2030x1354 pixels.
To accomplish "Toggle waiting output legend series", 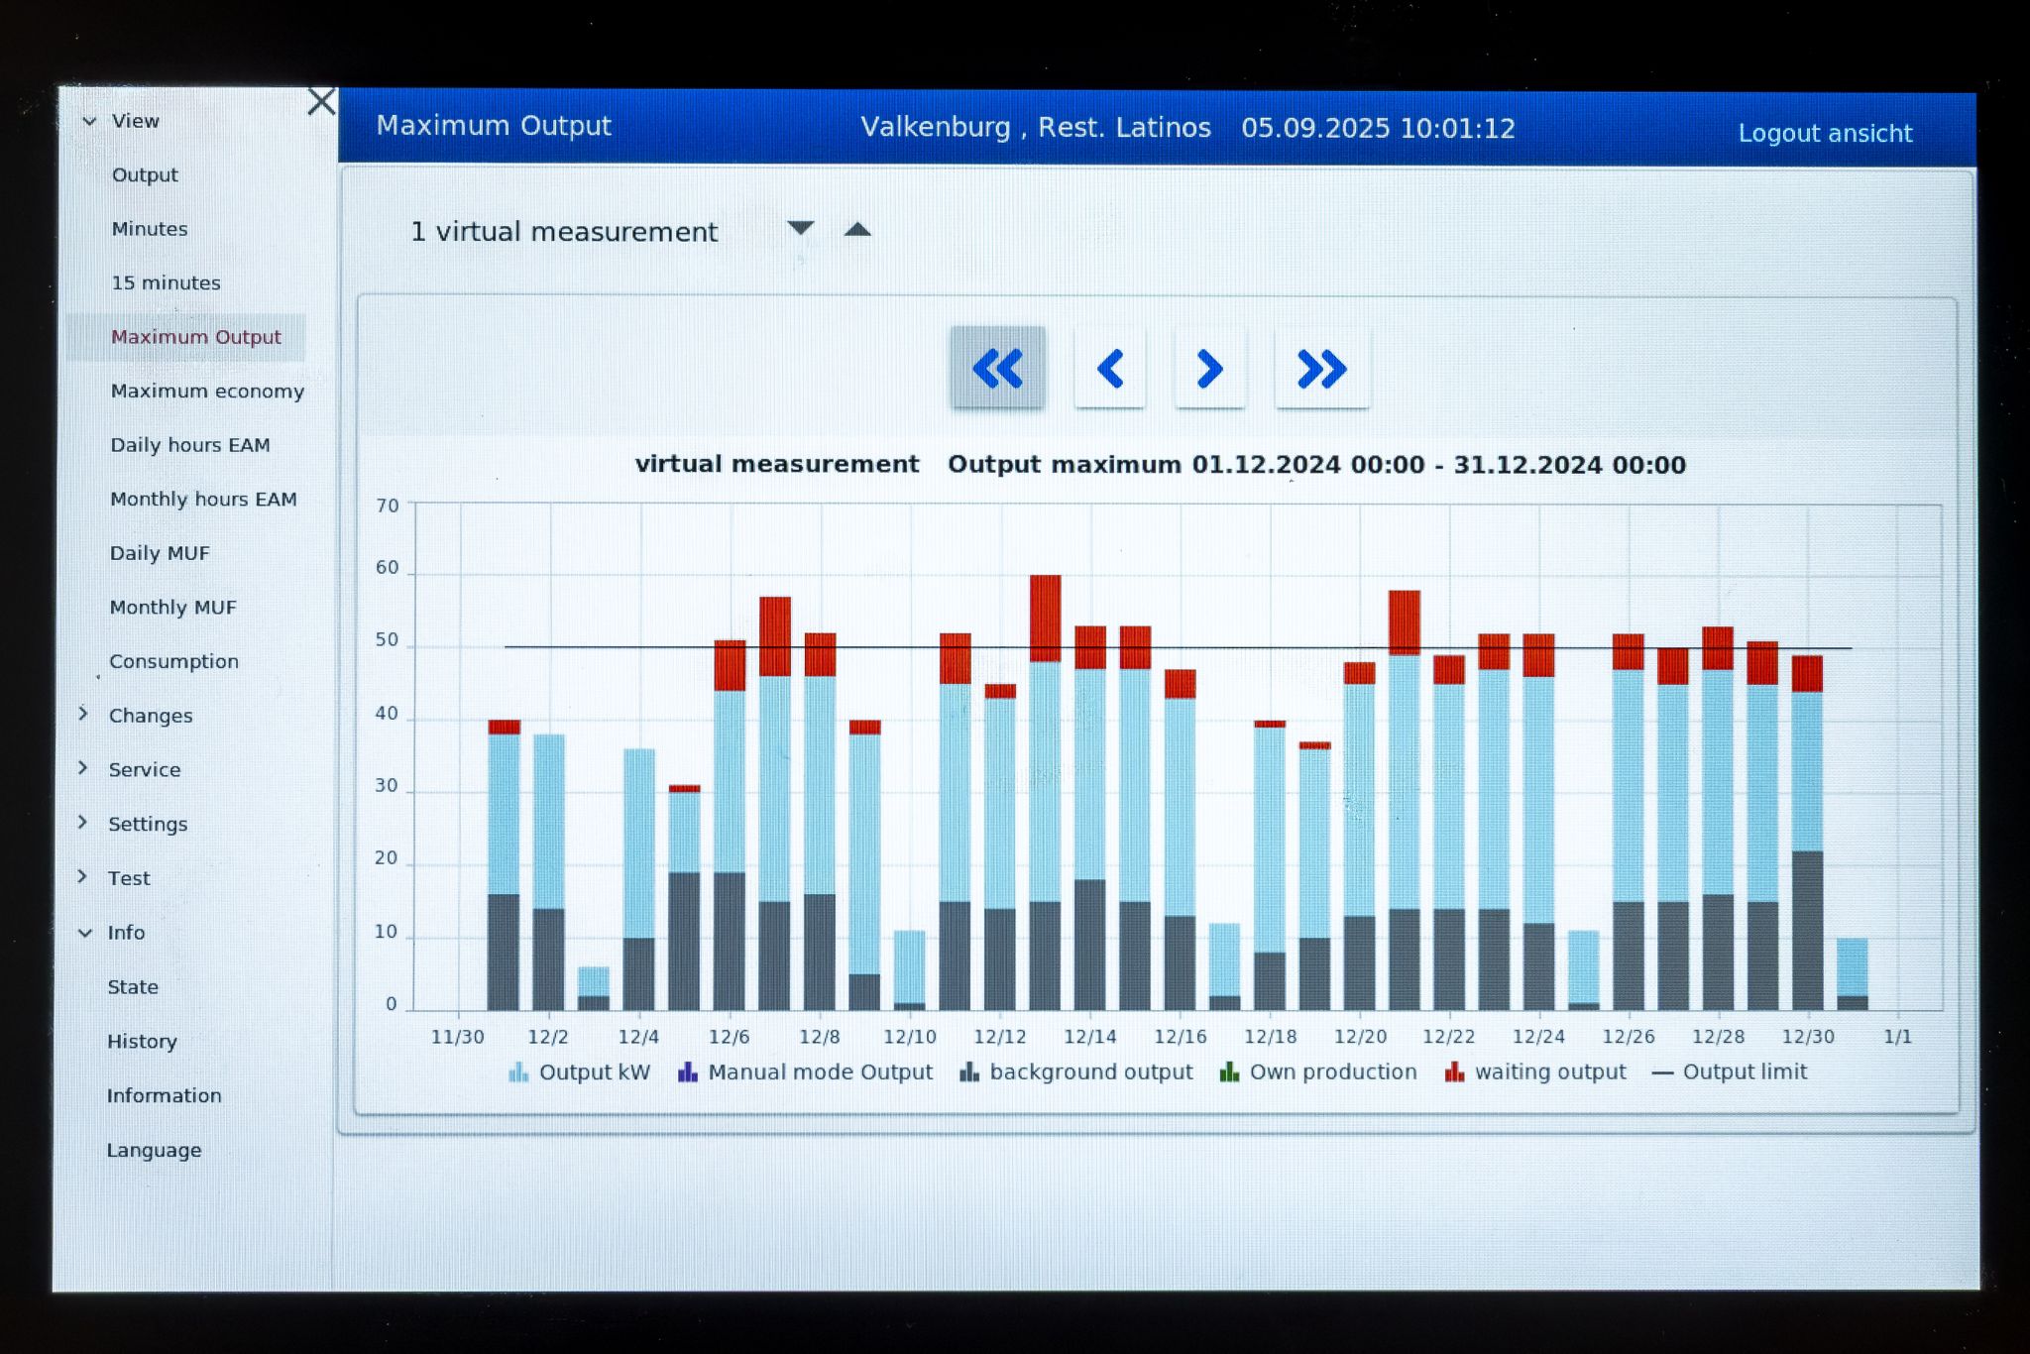I will [1535, 1072].
